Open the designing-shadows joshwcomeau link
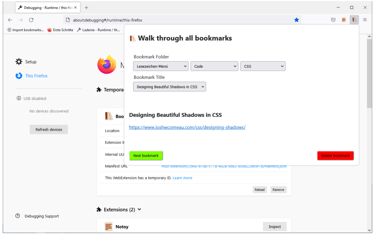375x234 pixels. coord(187,127)
